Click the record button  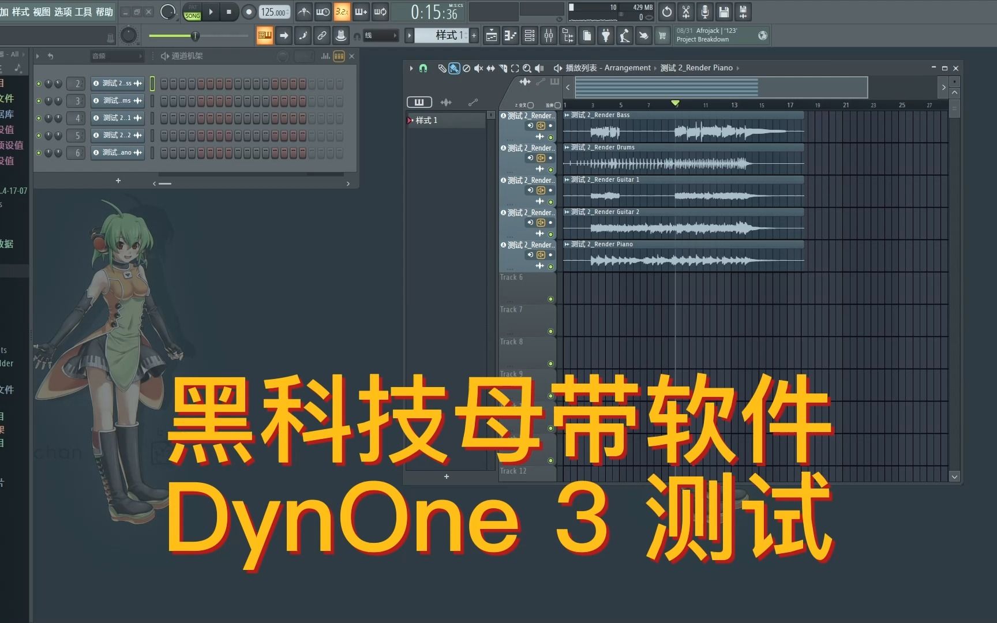coord(249,12)
